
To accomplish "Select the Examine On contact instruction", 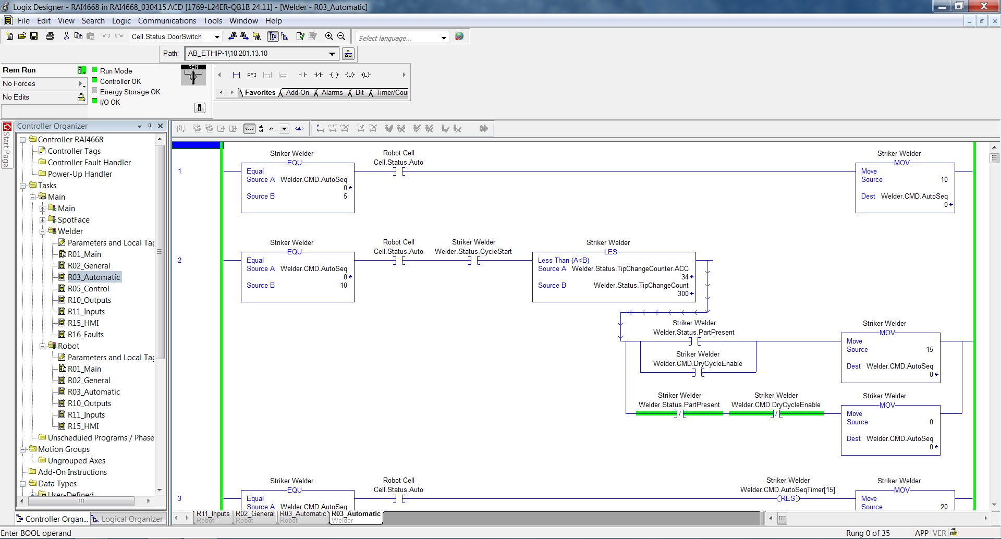I will tap(302, 75).
